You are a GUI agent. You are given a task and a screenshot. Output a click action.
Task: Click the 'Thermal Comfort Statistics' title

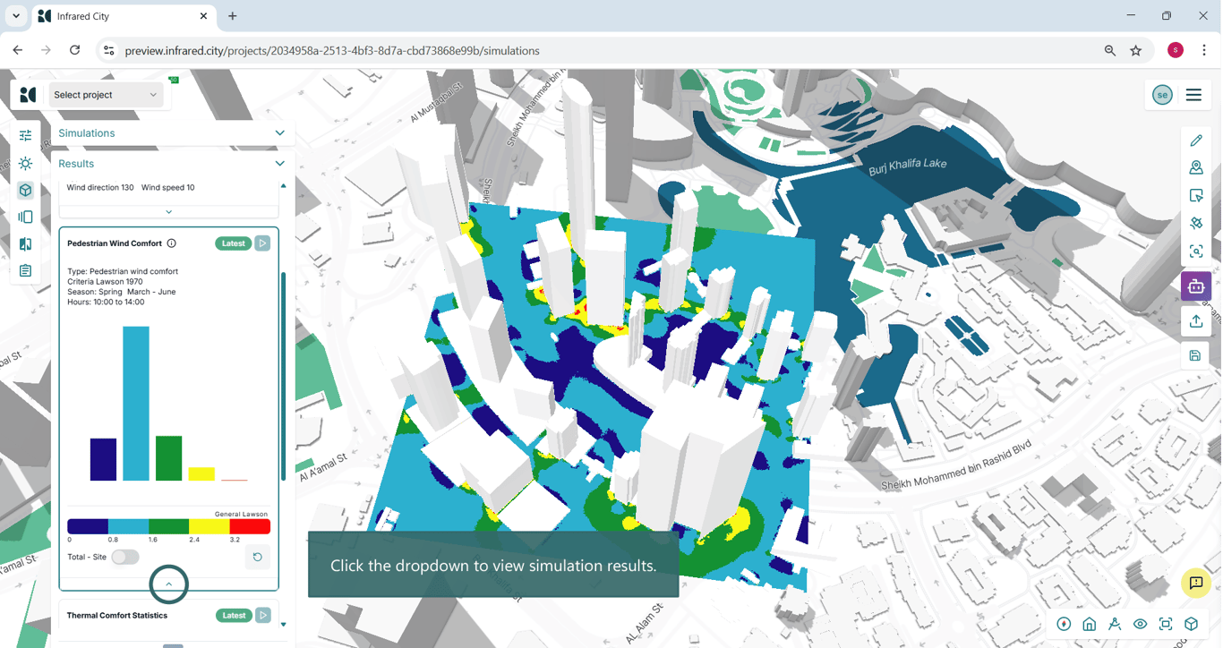[x=117, y=616]
